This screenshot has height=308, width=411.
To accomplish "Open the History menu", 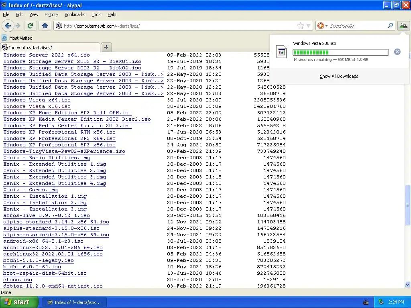I will (51, 14).
